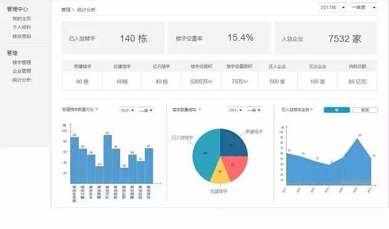Viewport: 389px width, 229px height.
Task: Switch trend chart to 季度 view
Action: (x=365, y=110)
